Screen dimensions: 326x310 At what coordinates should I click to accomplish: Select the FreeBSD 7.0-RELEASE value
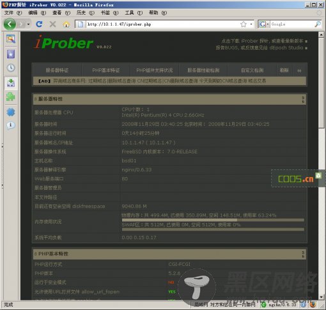point(159,151)
